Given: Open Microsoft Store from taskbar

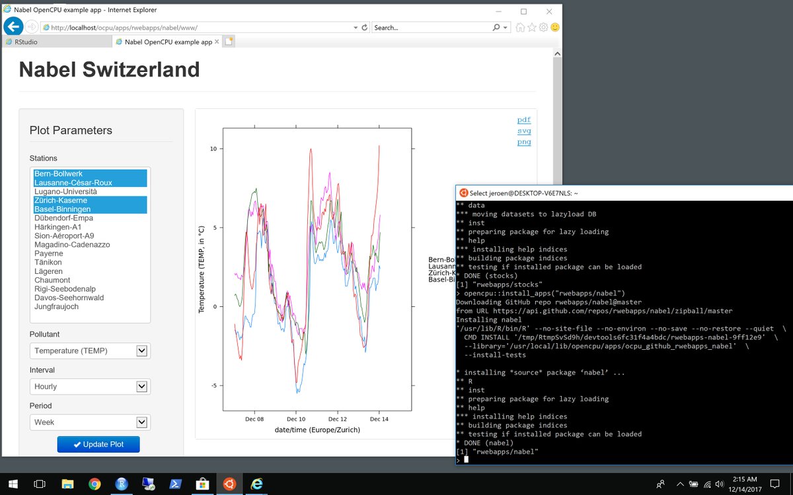Looking at the screenshot, I should pos(202,484).
